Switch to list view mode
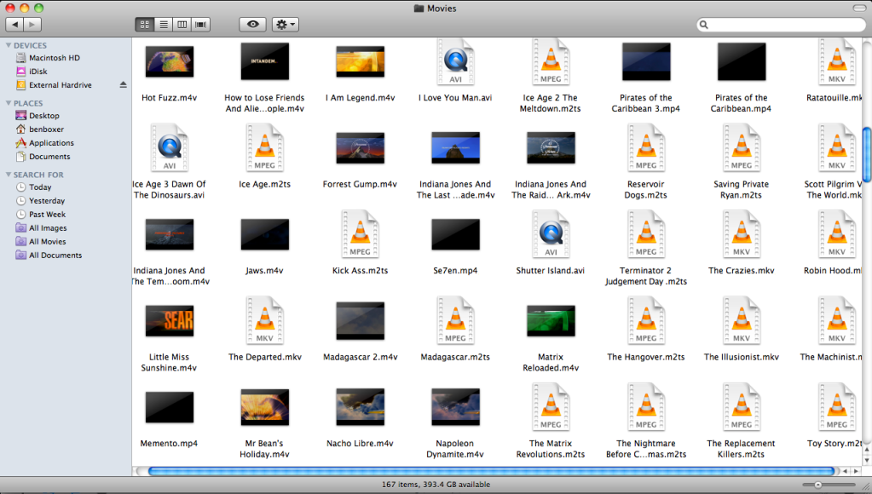Screen dimensions: 872x494 (x=164, y=25)
